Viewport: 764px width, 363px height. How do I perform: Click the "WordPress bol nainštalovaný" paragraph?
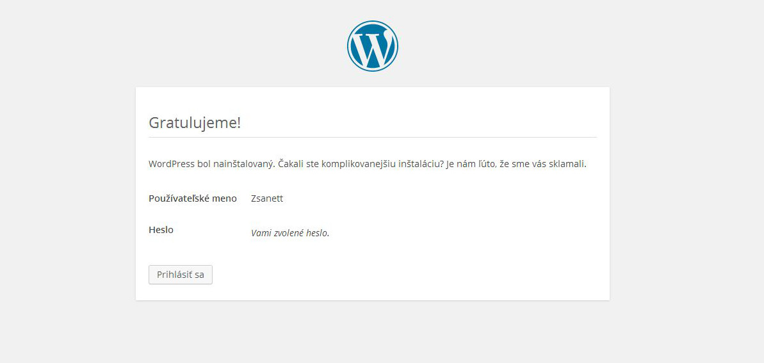tap(368, 164)
